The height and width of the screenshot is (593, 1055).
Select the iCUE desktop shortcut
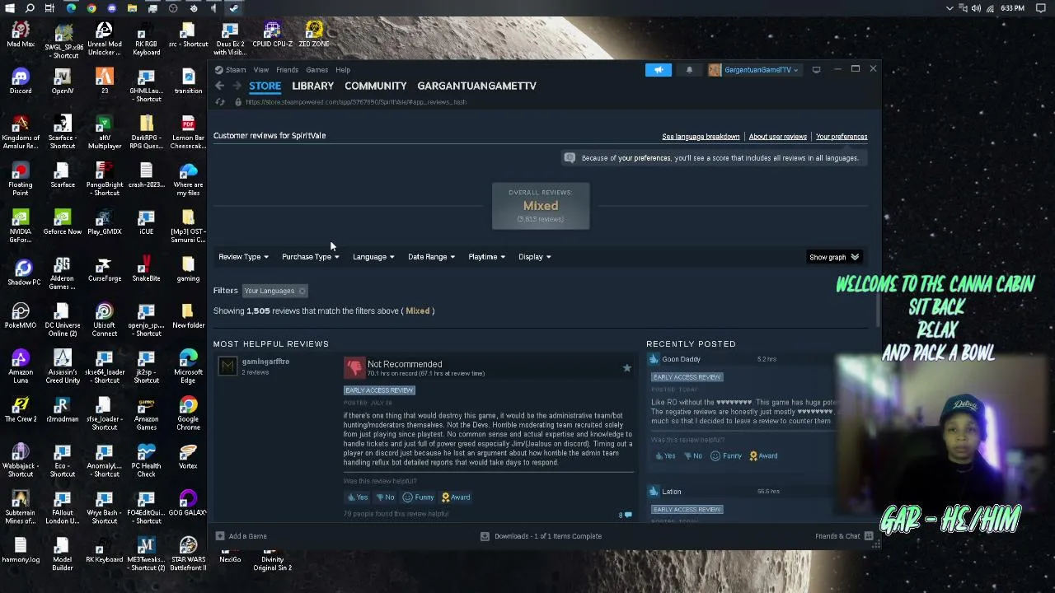pos(146,222)
